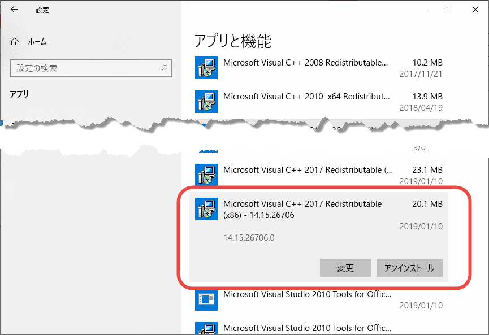Click the Visual C++ 2017 (x86) installer icon
The height and width of the screenshot is (335, 489).
pos(206,209)
